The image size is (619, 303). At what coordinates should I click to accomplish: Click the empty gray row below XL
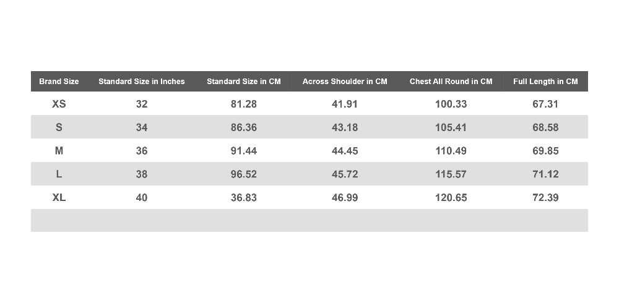pyautogui.click(x=309, y=220)
